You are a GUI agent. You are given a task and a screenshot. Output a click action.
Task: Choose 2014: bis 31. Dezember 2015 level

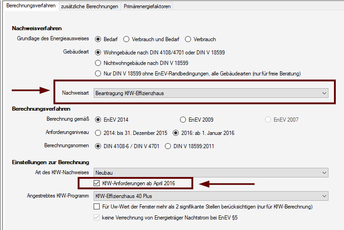coord(98,133)
